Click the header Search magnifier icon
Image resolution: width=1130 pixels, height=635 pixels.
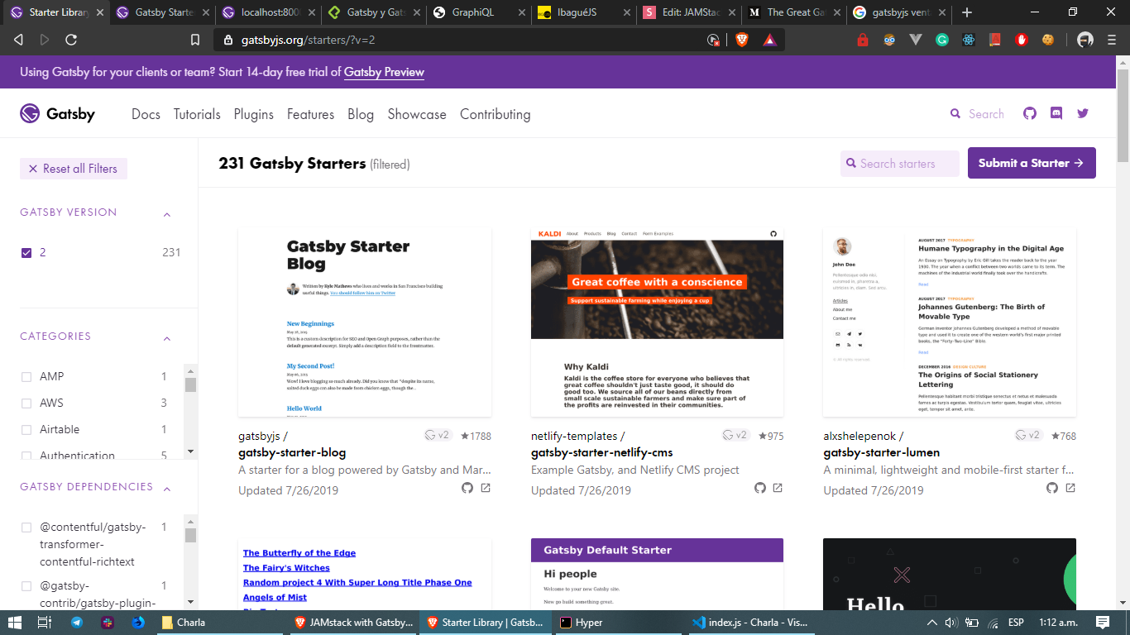(955, 114)
